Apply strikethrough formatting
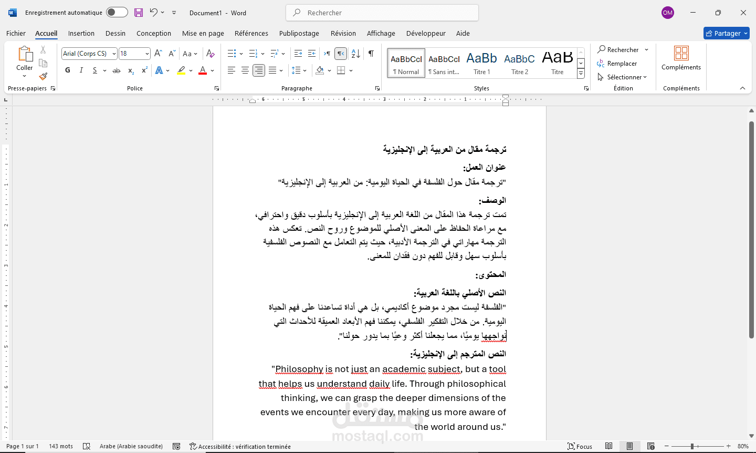The image size is (756, 453). 117,70
